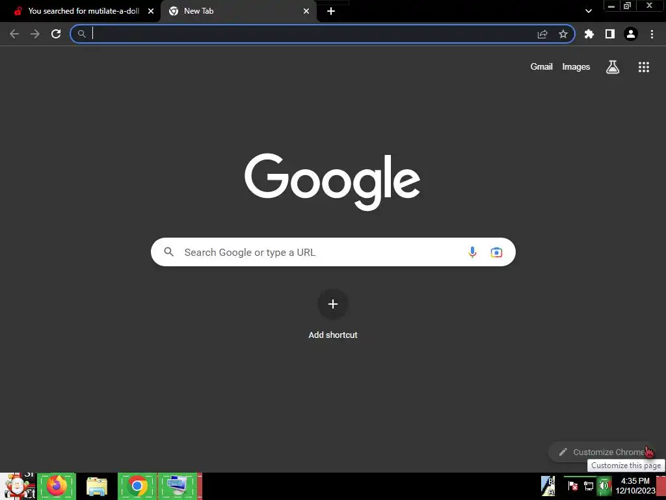Close the New Tab tab

[x=306, y=11]
